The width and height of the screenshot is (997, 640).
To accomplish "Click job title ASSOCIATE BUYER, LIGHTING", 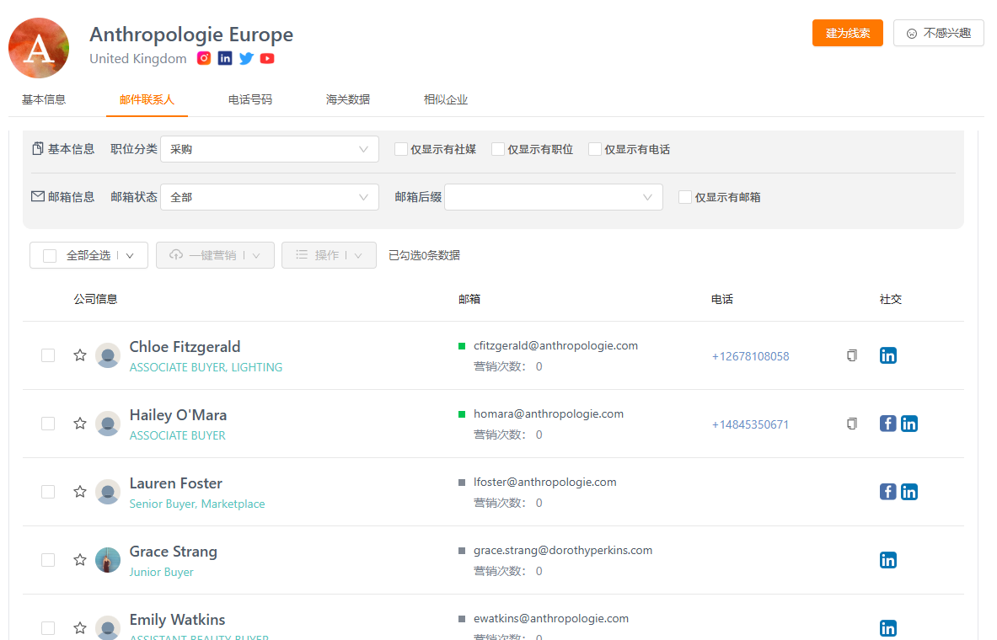I will [x=206, y=367].
